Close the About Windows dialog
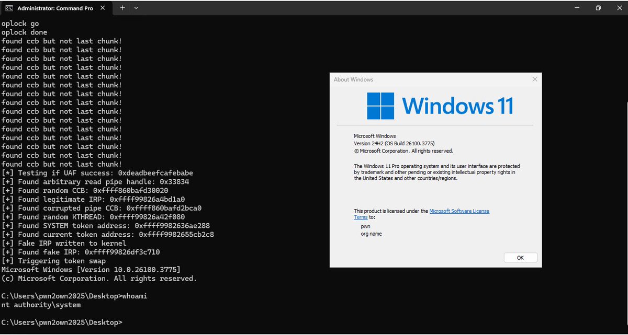628x335 pixels. [x=534, y=79]
